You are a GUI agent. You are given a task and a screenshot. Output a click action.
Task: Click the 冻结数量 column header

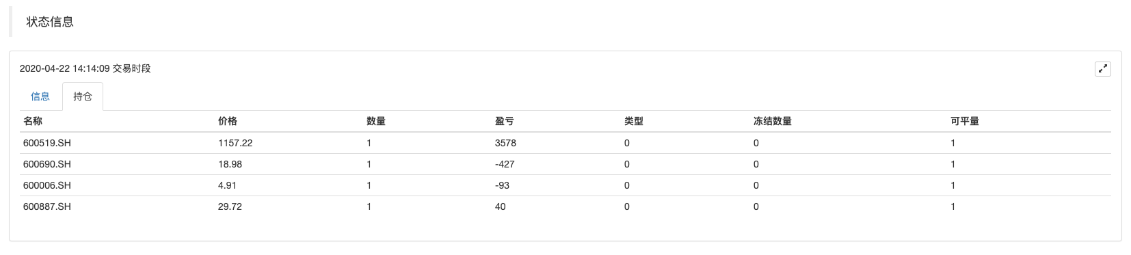773,121
